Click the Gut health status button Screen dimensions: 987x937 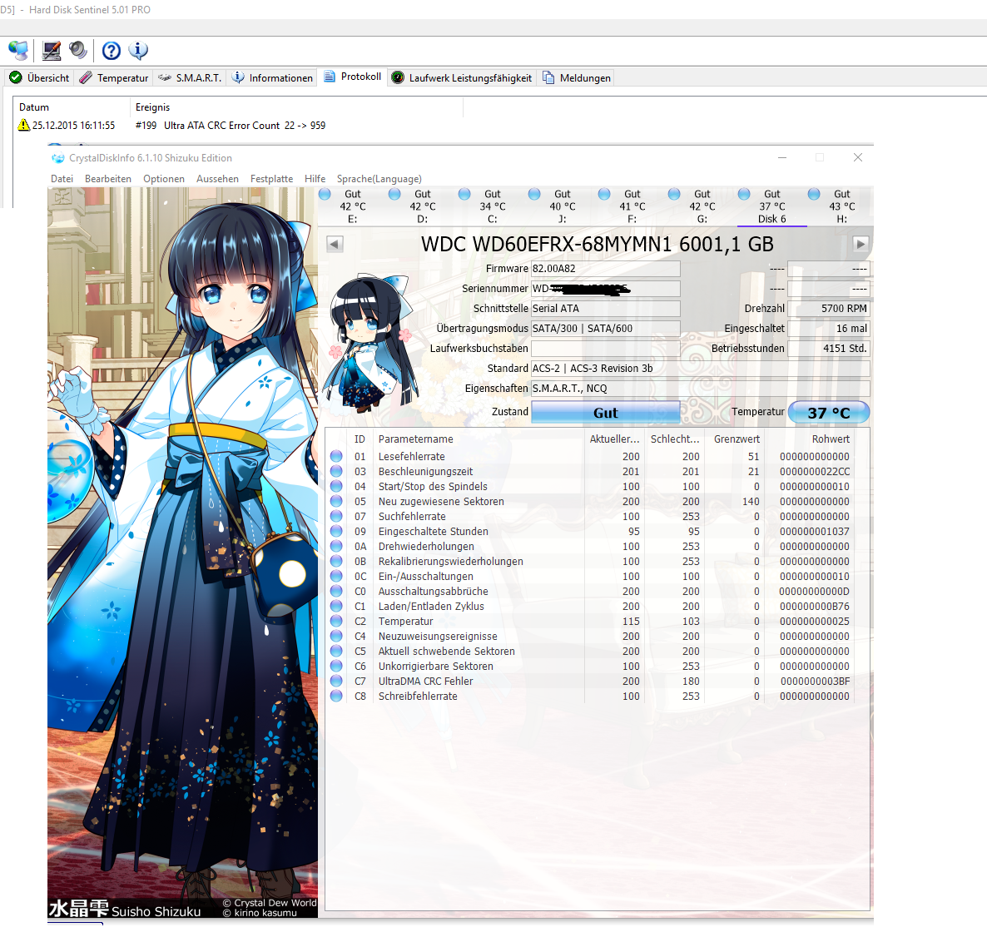tap(606, 413)
